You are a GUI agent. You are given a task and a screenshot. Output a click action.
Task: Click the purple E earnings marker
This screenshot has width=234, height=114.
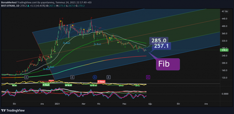tap(148, 77)
